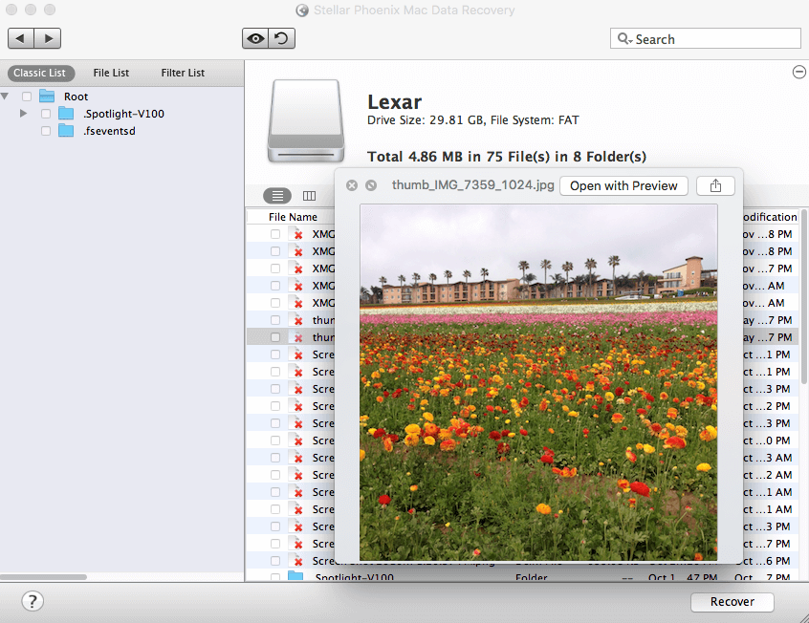Screen dimensions: 809x623
Task: Click the sidebar horizontal scrollbar
Action: [43, 576]
